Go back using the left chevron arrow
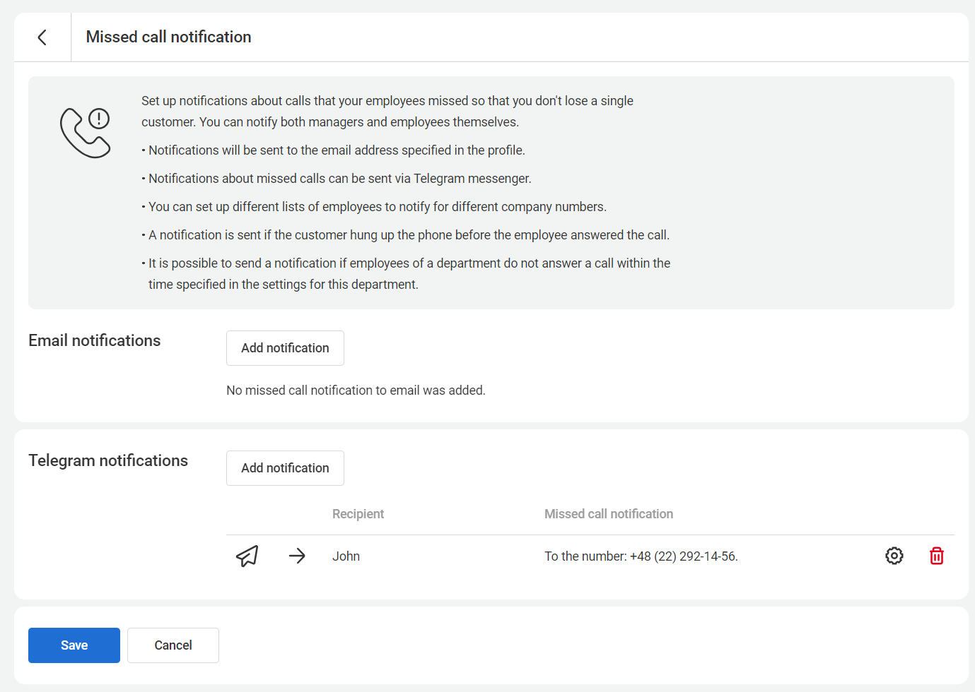975x692 pixels. (42, 37)
